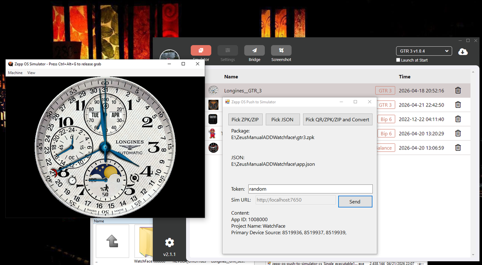Viewport: 482px width, 265px height.
Task: Click the Bip 6 tag dated 2022-12-22
Action: (386, 119)
